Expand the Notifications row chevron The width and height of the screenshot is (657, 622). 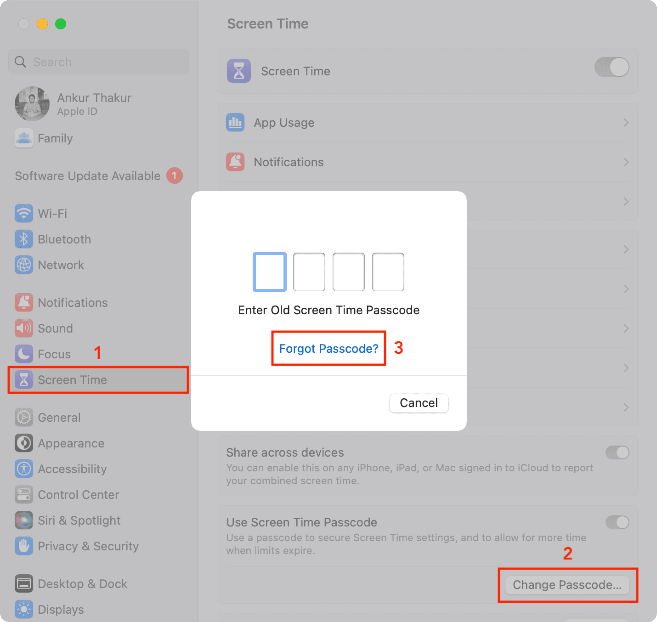pyautogui.click(x=626, y=162)
